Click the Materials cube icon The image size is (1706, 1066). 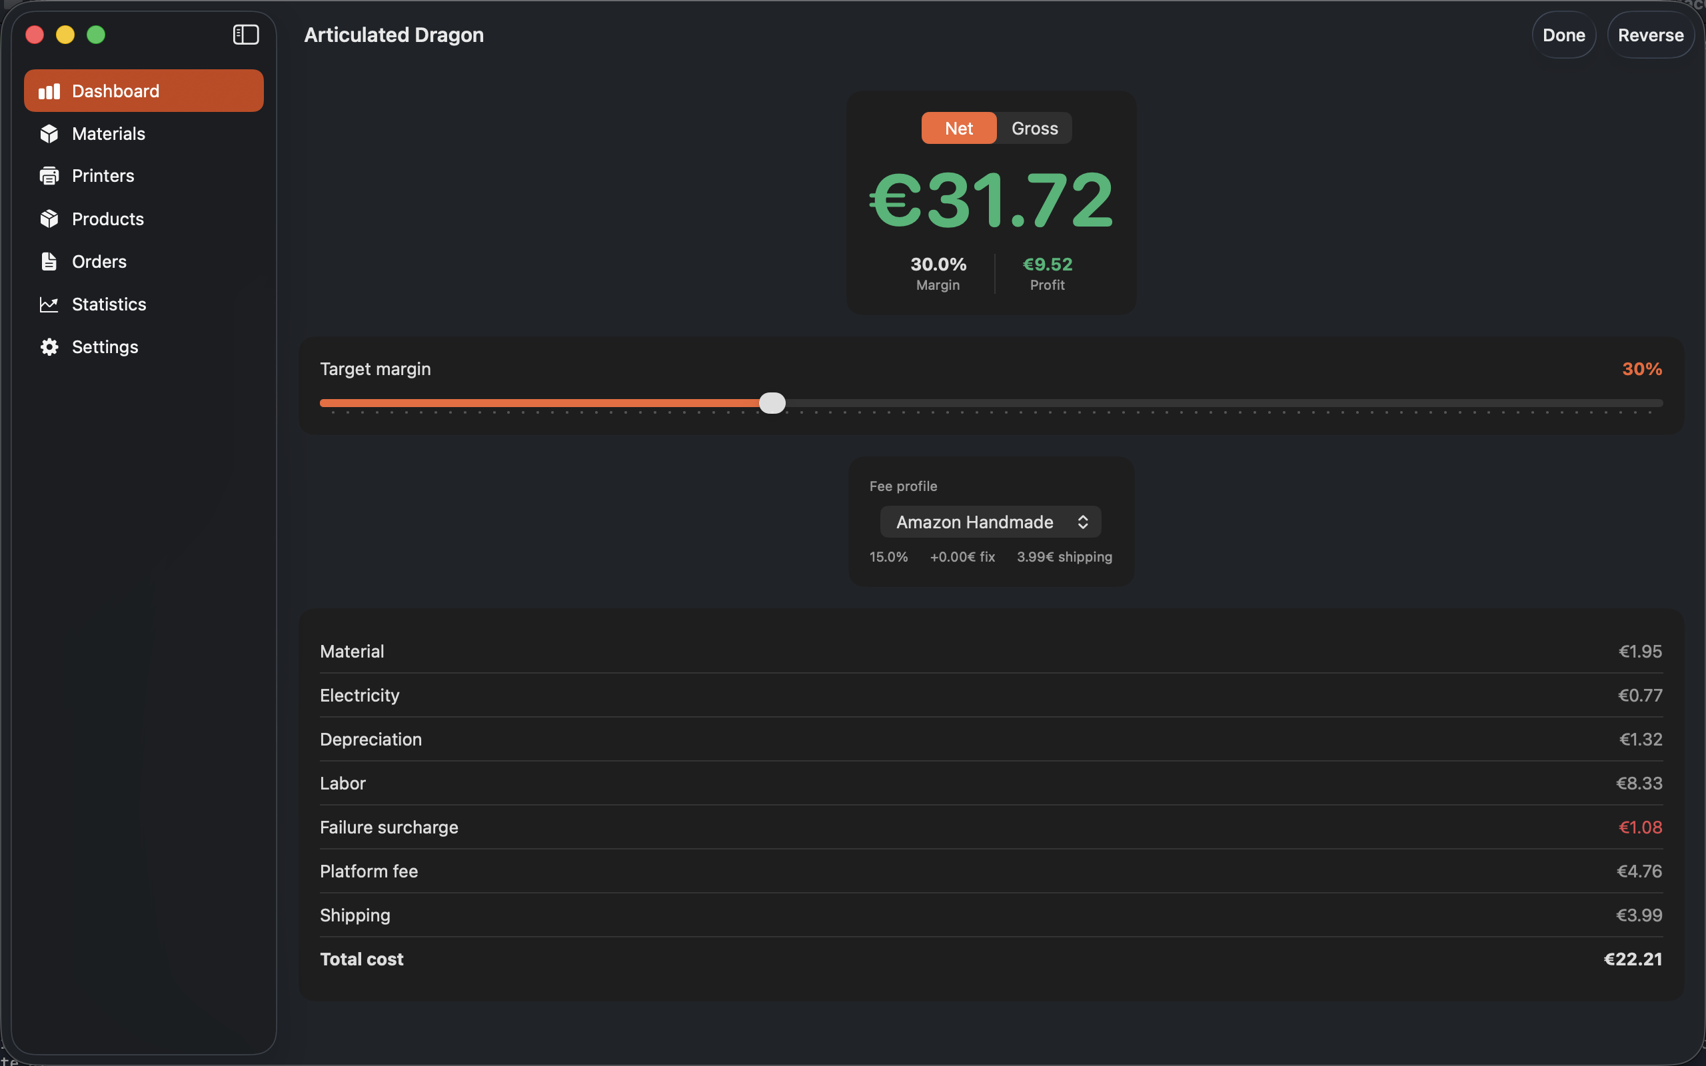pyautogui.click(x=49, y=134)
